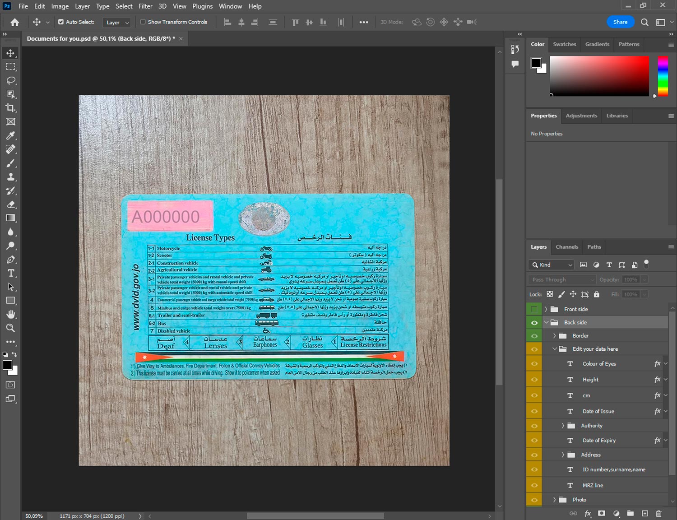
Task: Choose the Eraser tool
Action: [11, 204]
